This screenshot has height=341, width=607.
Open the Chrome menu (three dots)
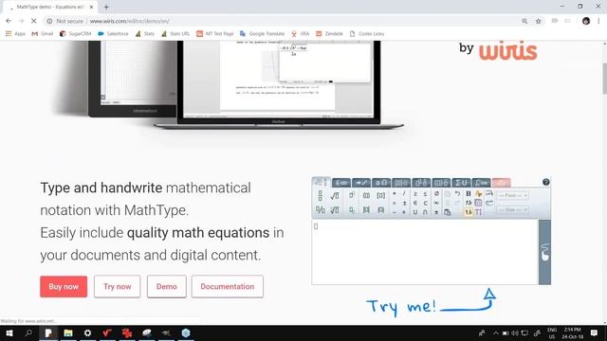tap(598, 21)
